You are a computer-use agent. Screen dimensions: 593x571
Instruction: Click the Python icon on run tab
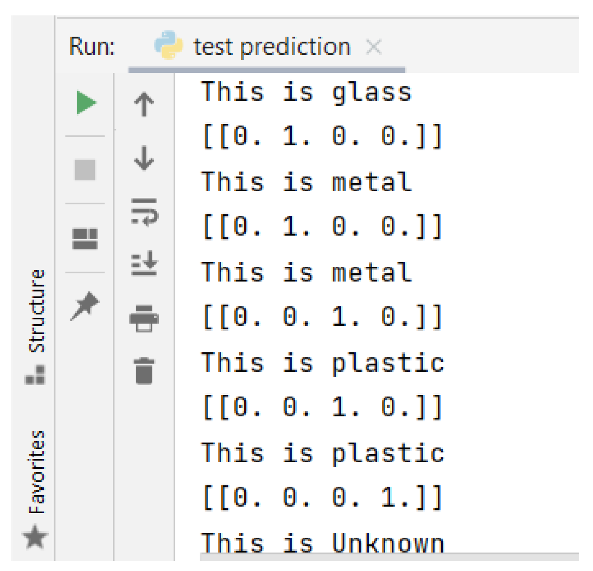click(x=168, y=45)
